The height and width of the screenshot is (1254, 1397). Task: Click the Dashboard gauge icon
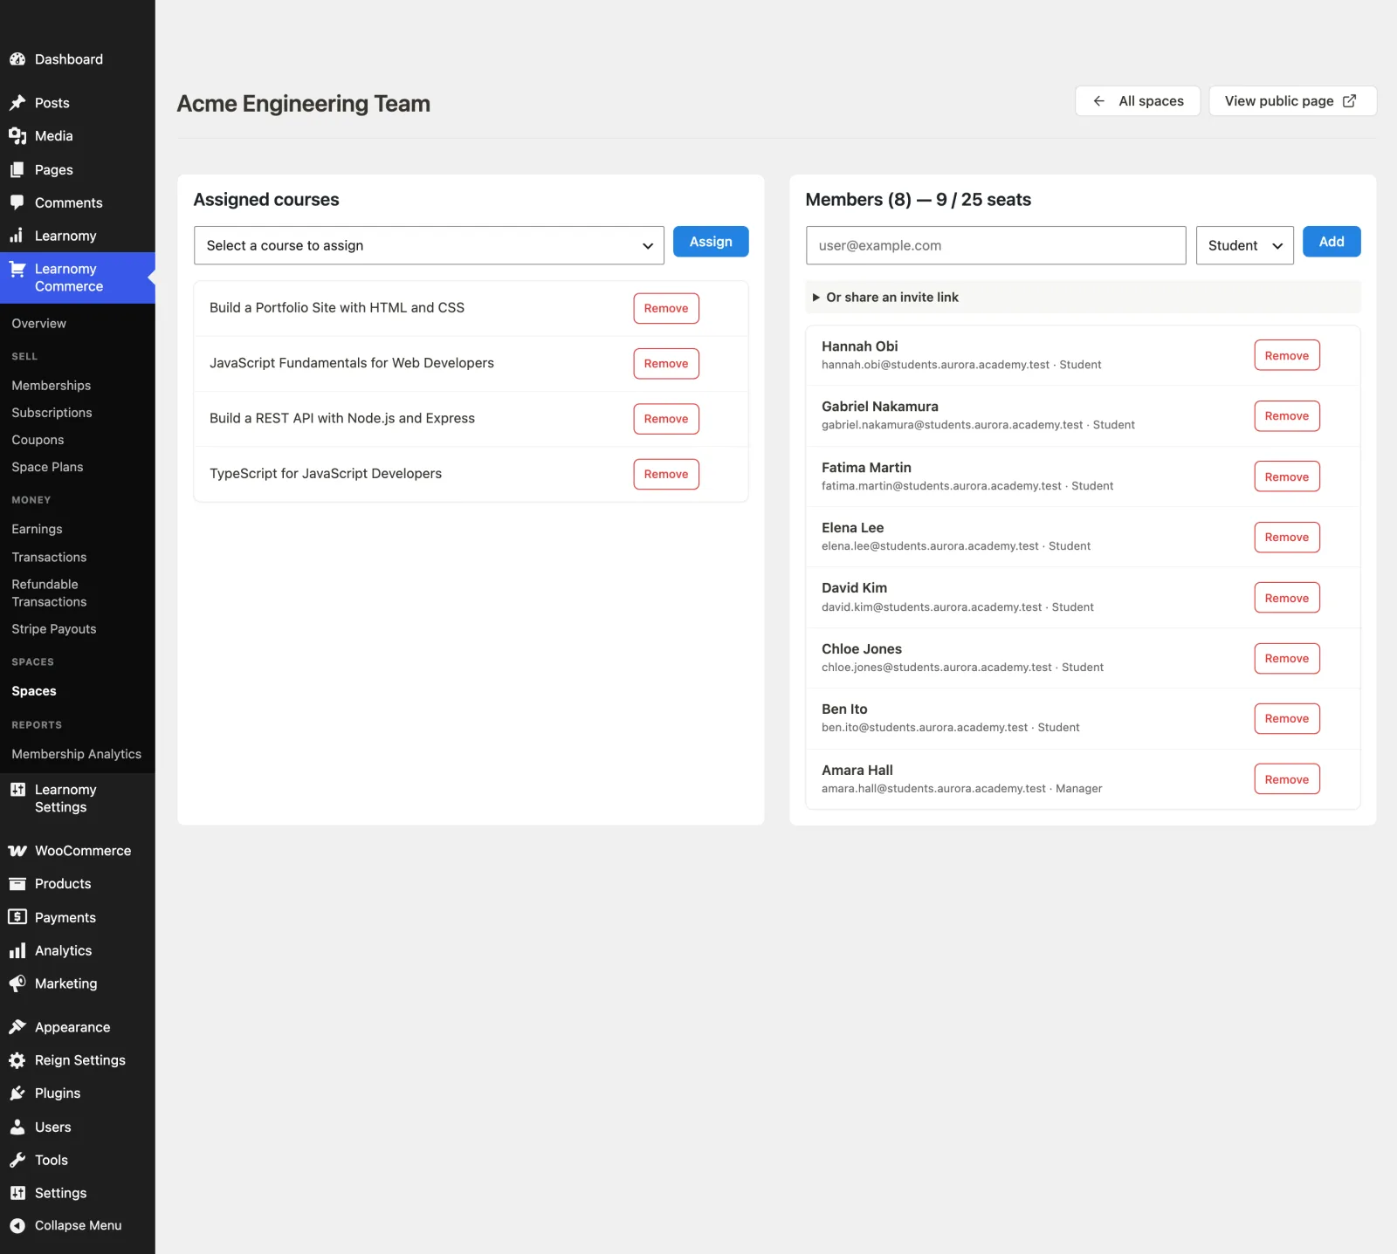pos(17,59)
